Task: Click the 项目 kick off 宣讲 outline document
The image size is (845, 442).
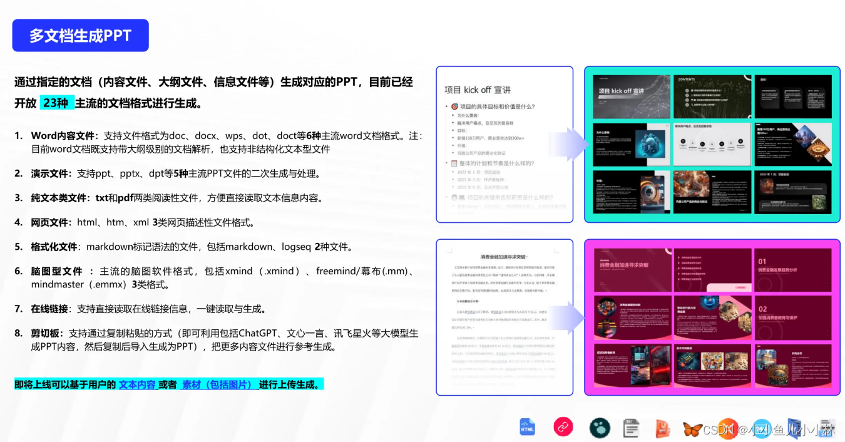Action: pos(504,145)
